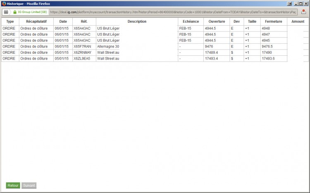Click the greyed Suivant button
The height and width of the screenshot is (193, 310).
29,185
